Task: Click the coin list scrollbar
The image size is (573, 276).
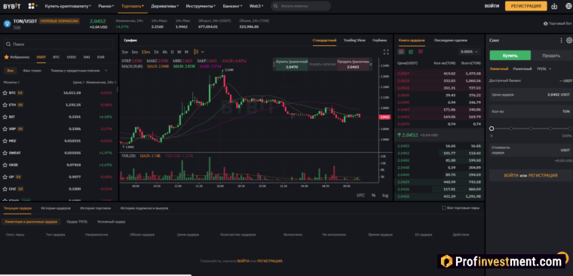Action: [118, 89]
